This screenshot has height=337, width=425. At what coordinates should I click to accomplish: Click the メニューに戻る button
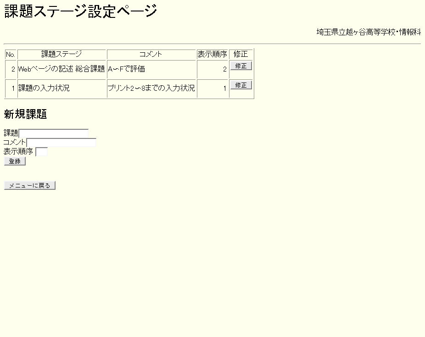click(30, 186)
